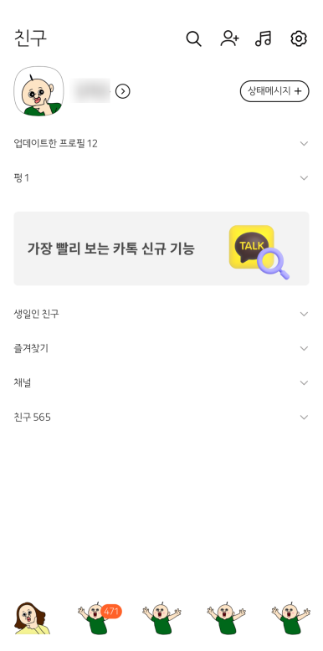323x651 pixels.
Task: Expand the 펑 1 section chevron
Action: pyautogui.click(x=304, y=178)
